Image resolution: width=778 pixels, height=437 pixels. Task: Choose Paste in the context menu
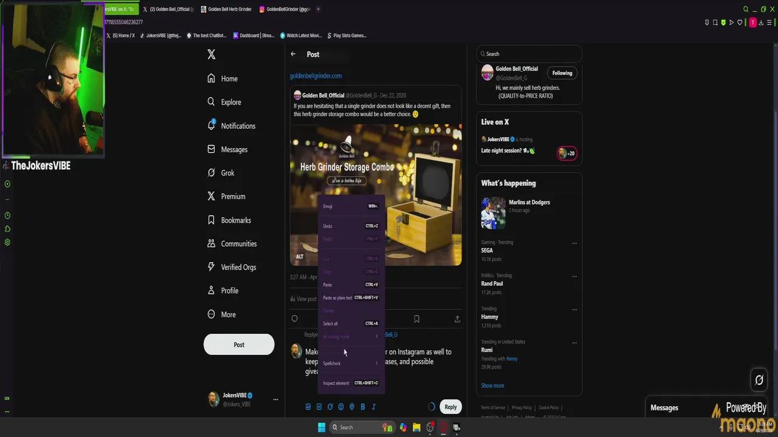[351, 285]
